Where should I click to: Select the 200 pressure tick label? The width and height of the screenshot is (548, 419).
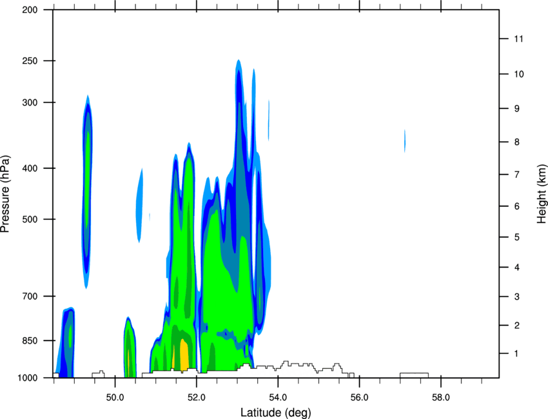[x=30, y=10]
